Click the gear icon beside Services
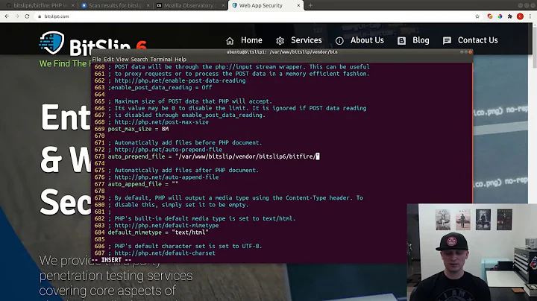The image size is (537, 301). 280,41
